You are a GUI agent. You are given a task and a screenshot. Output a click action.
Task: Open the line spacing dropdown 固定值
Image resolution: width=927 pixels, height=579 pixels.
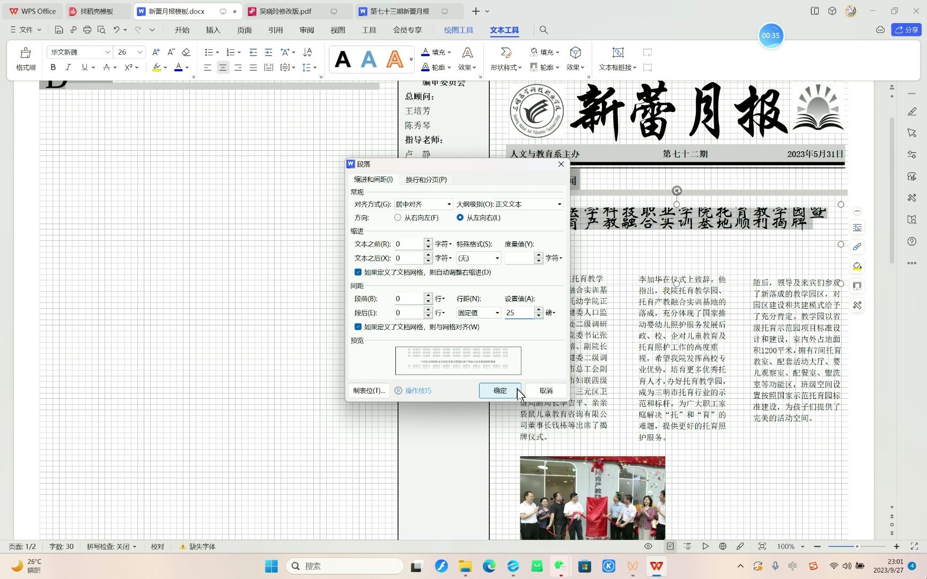479,313
